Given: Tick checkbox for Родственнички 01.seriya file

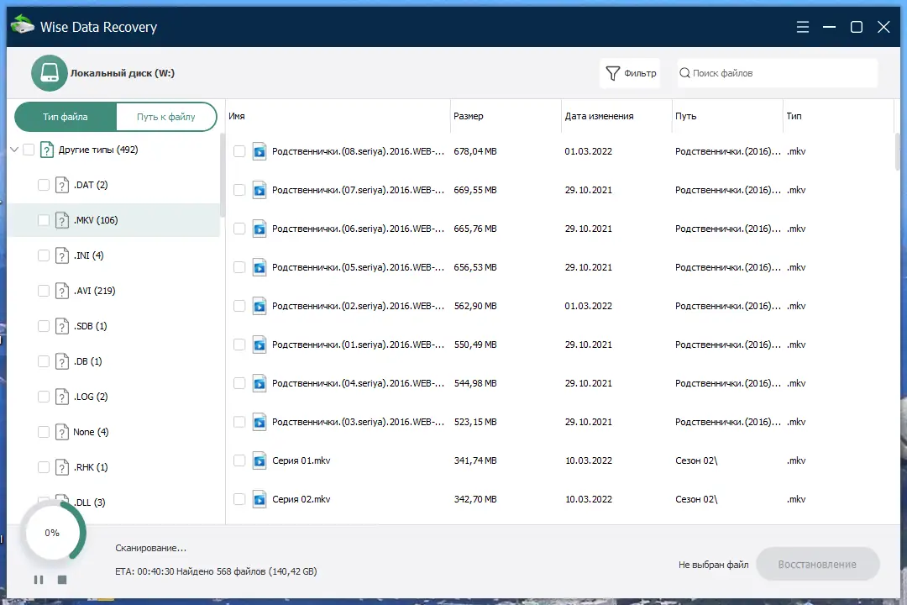Looking at the screenshot, I should [239, 345].
